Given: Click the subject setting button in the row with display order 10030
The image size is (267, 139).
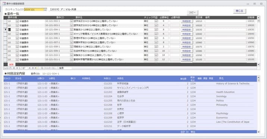Looking at the screenshot, I should (186, 30).
